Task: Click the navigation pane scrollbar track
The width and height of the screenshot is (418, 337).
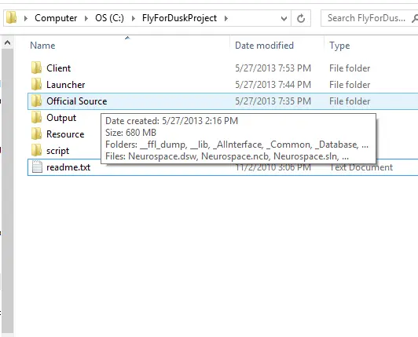Action: tap(8, 191)
